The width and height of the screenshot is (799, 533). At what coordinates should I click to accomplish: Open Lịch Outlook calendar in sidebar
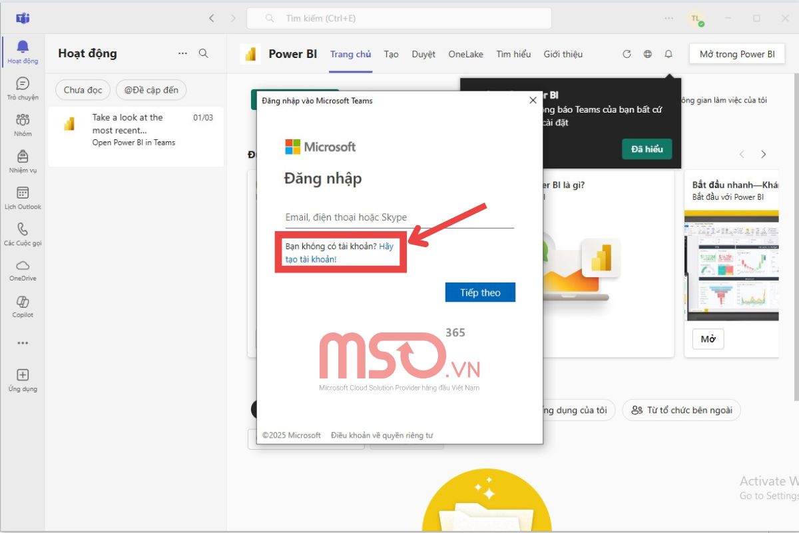click(x=23, y=198)
